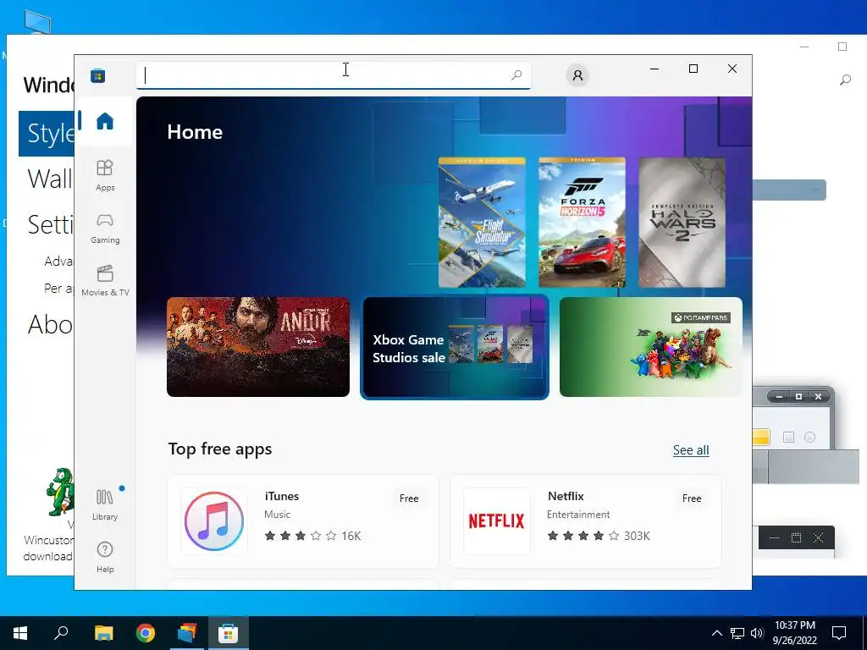Click the Microsoft Store logo icon
The image size is (867, 650).
(98, 75)
